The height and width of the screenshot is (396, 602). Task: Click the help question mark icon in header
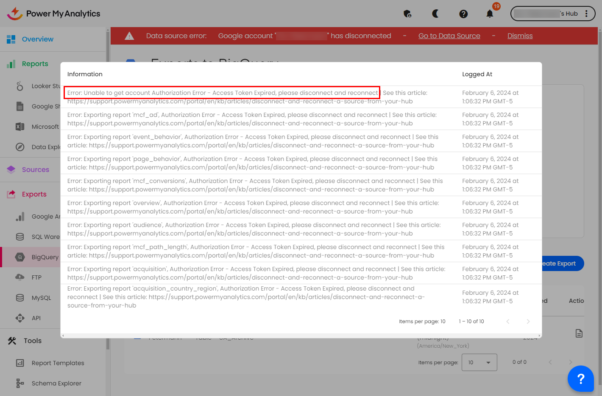463,14
